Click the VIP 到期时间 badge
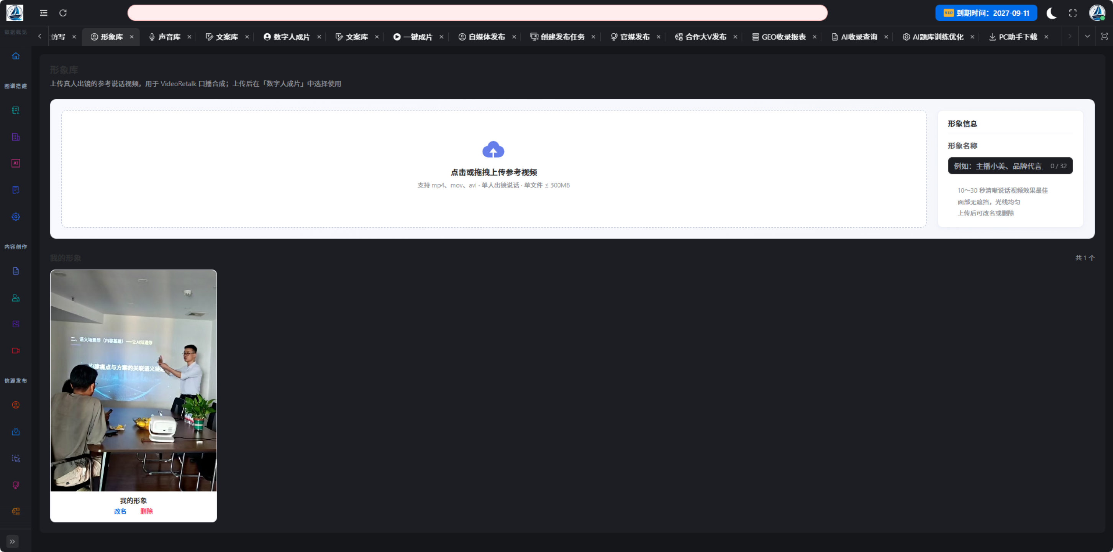This screenshot has height=552, width=1113. click(x=986, y=13)
